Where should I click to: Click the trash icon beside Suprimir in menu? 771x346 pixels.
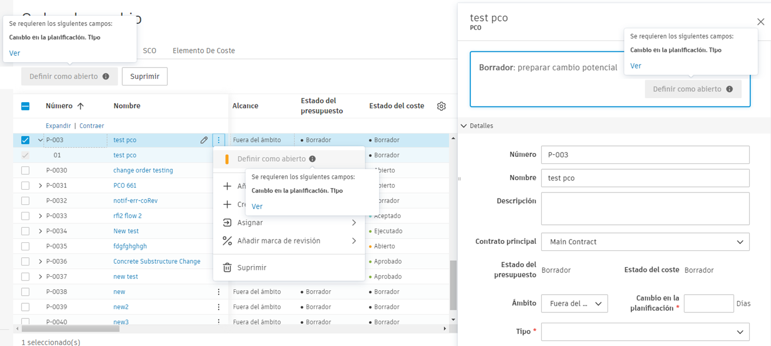click(227, 268)
